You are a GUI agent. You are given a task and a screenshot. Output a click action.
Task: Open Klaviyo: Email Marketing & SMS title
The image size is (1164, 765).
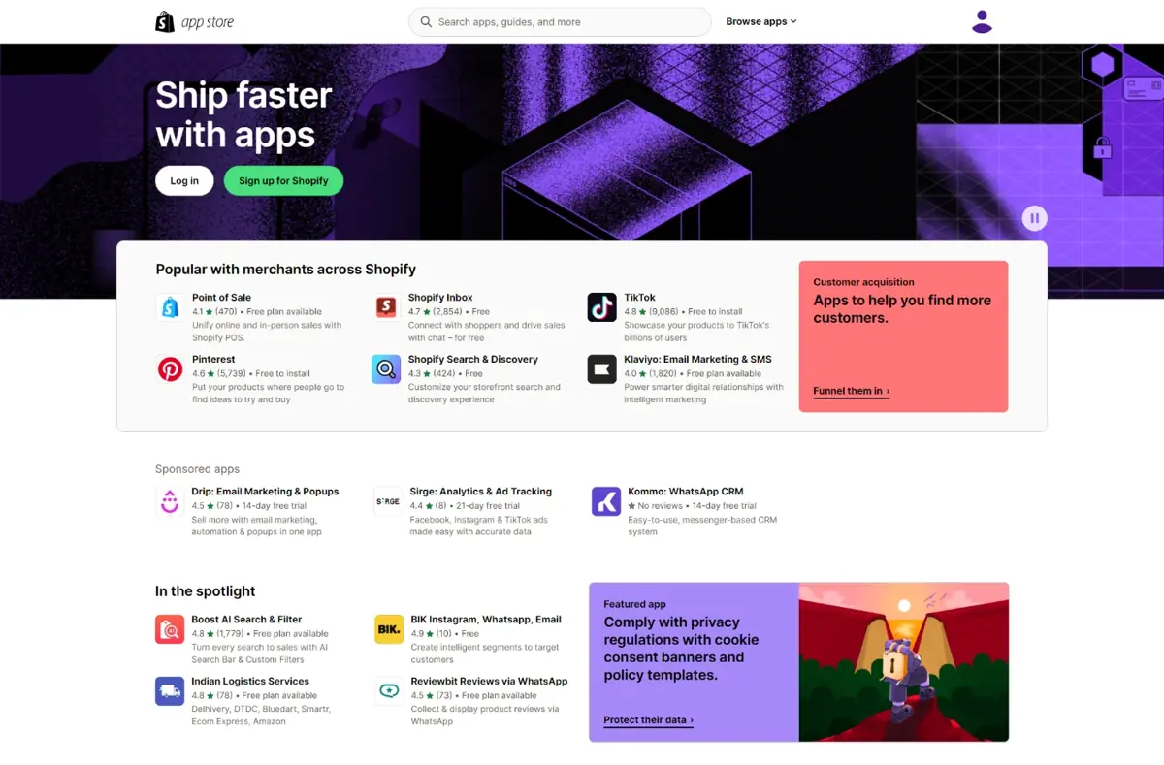tap(697, 359)
